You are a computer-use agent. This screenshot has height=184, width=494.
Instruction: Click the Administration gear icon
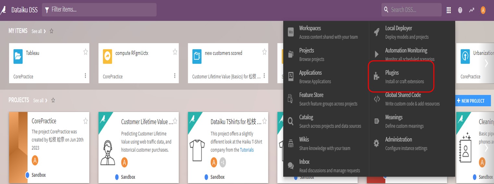[376, 143]
